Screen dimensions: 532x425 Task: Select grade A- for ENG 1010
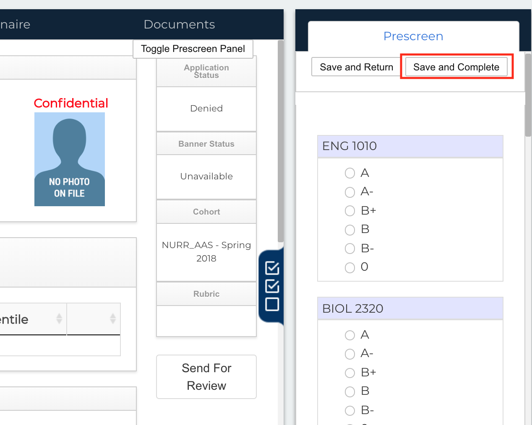pos(350,192)
